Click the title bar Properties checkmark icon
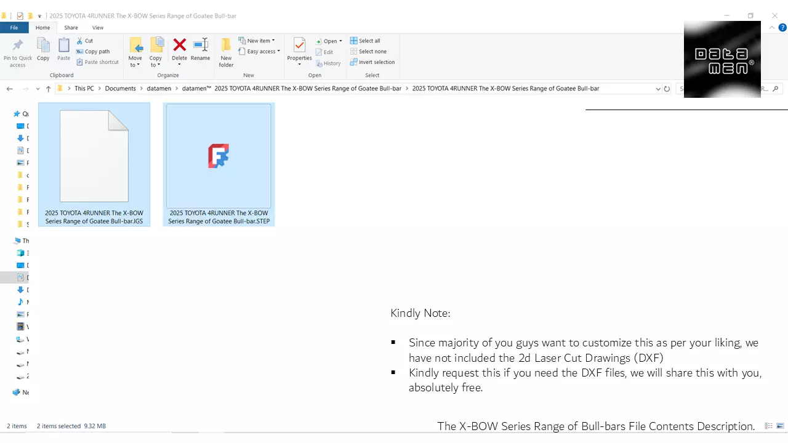788x443 pixels. (x=20, y=16)
